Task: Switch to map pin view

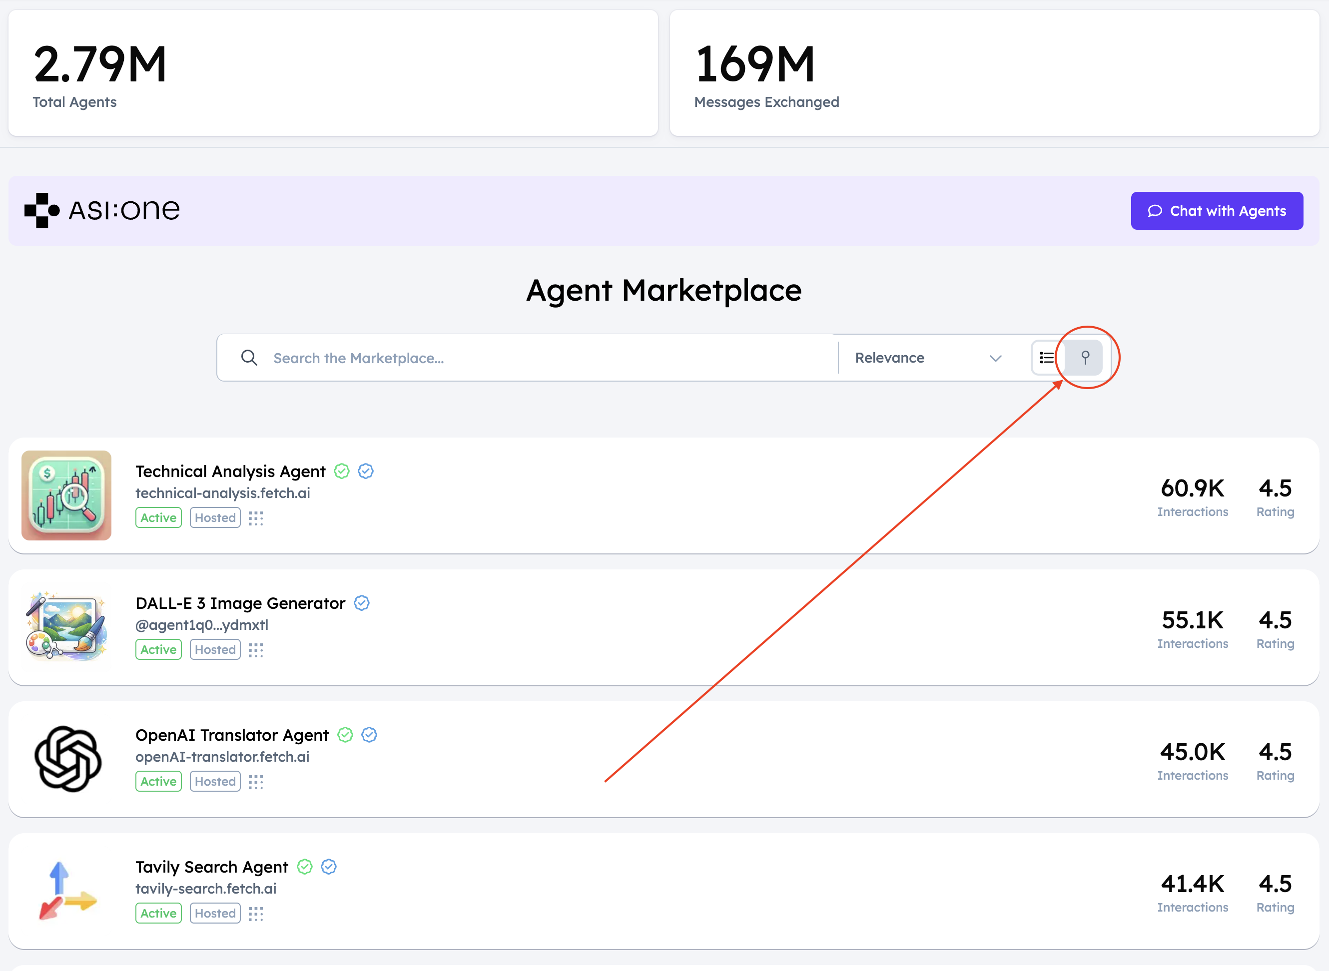Action: pyautogui.click(x=1085, y=357)
